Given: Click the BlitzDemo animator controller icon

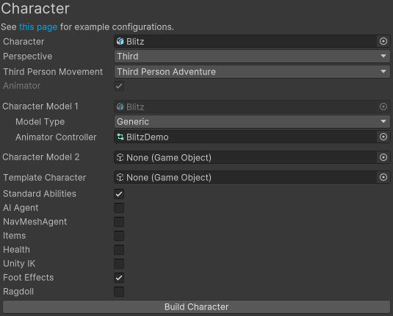Looking at the screenshot, I should coord(120,137).
